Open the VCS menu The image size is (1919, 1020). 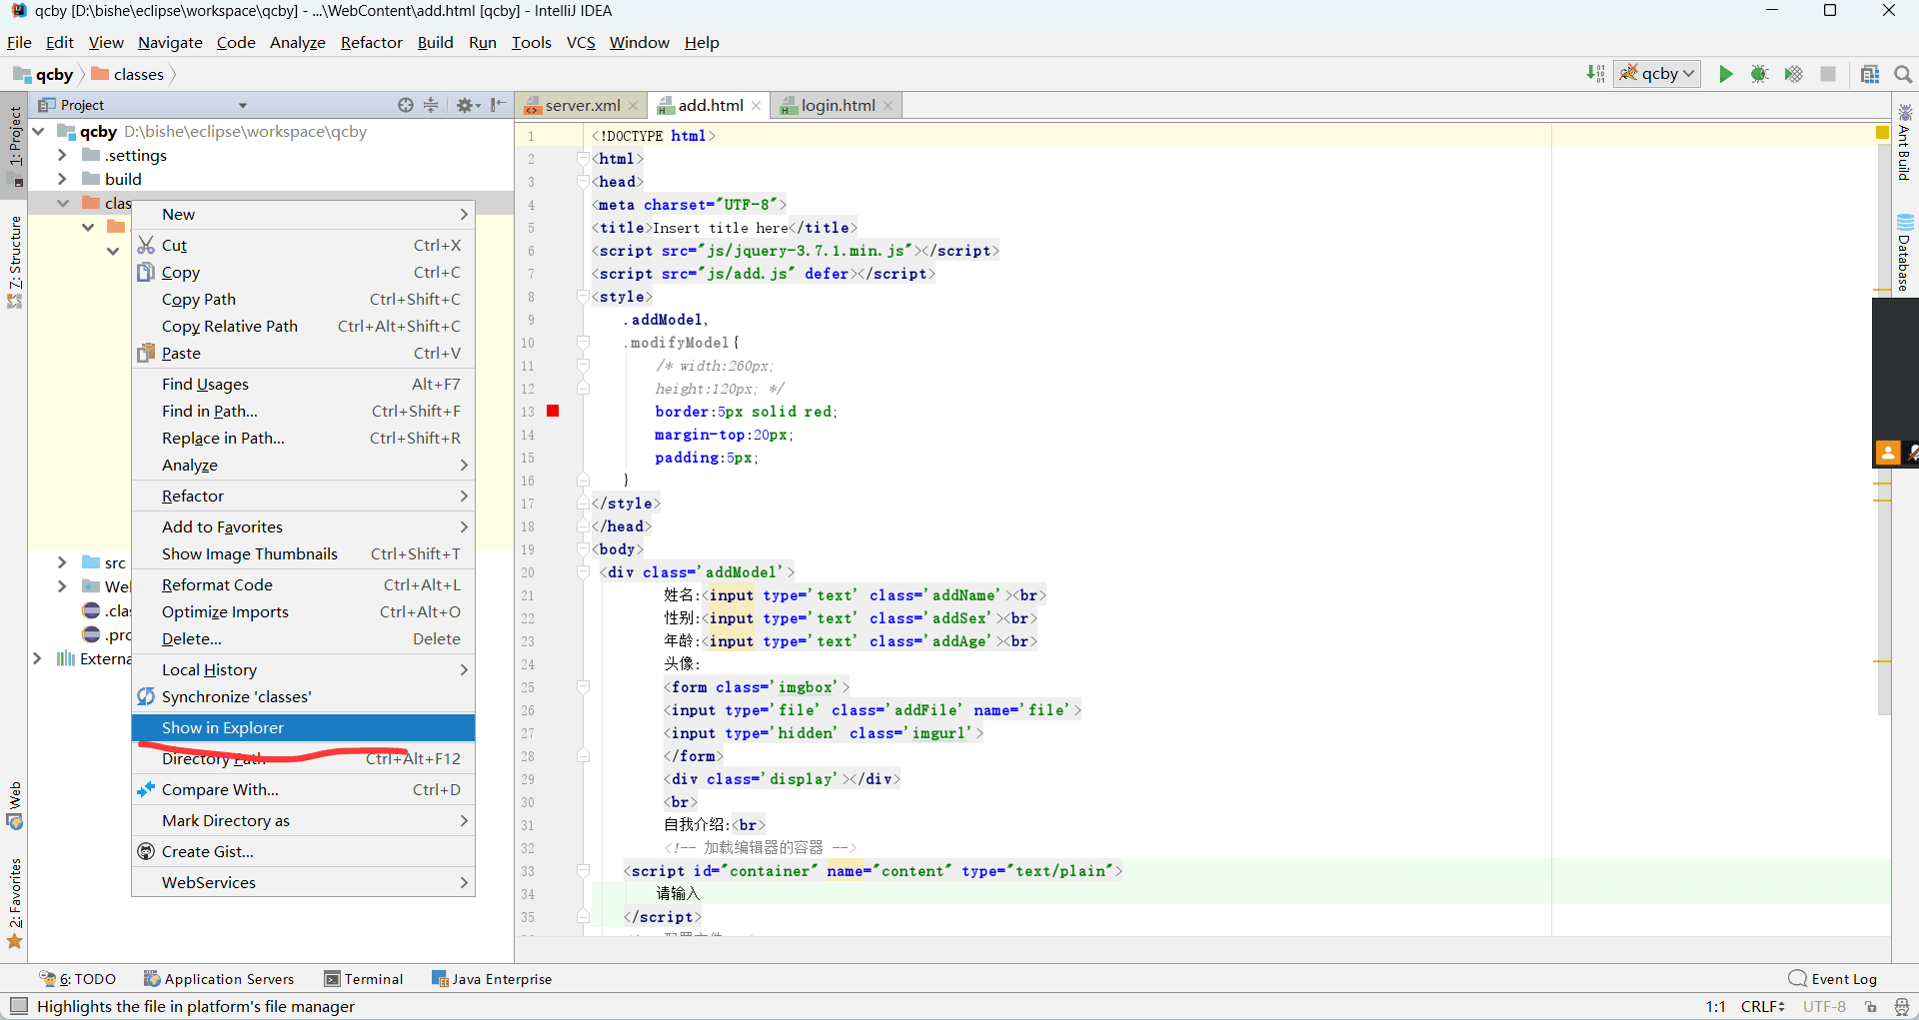(581, 42)
